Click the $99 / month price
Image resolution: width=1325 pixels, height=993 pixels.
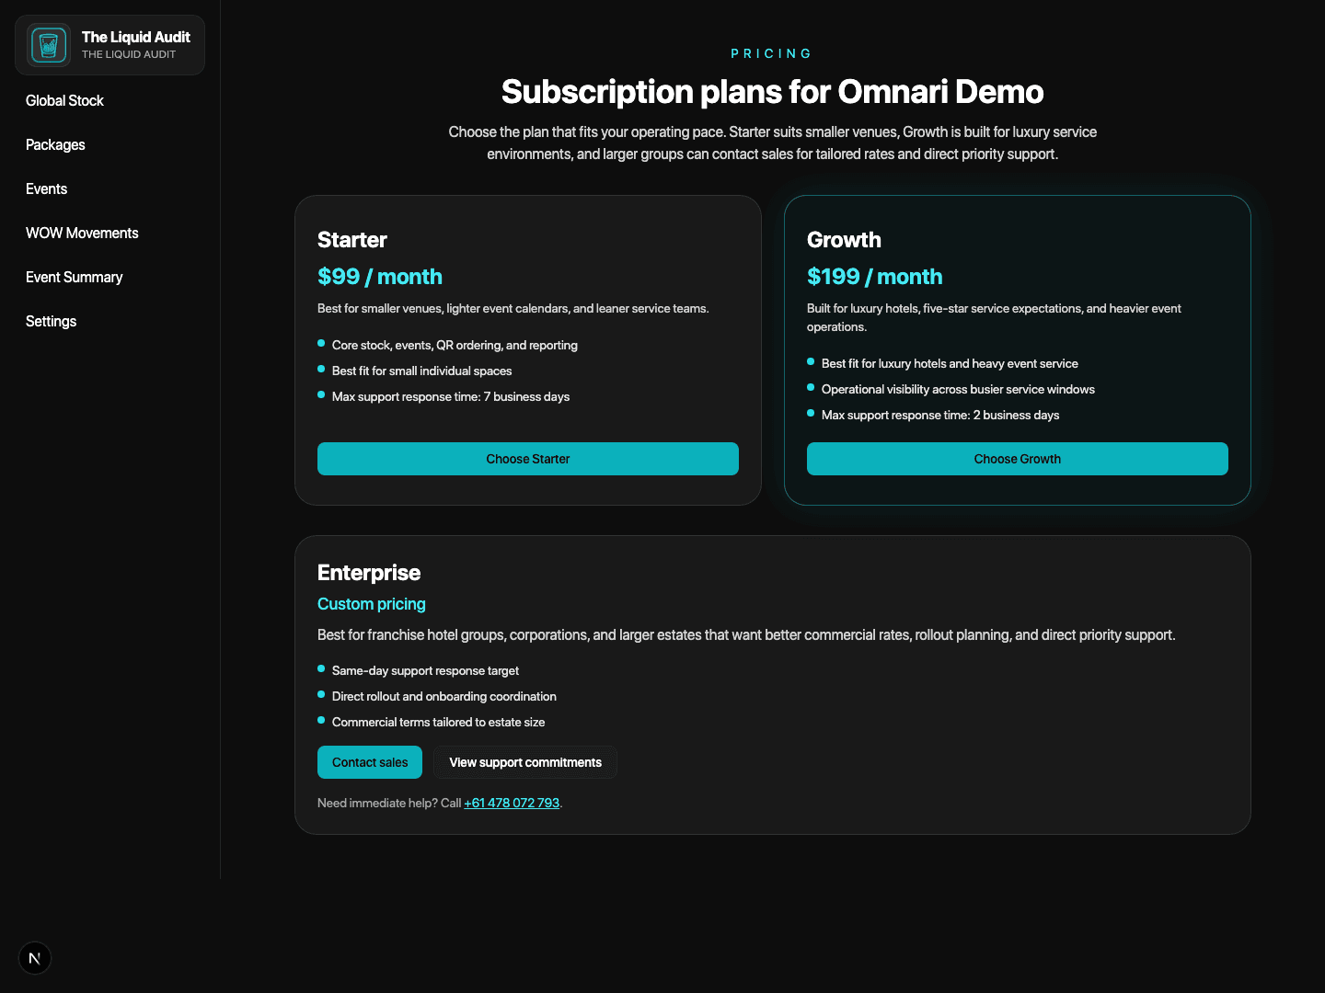pyautogui.click(x=379, y=277)
